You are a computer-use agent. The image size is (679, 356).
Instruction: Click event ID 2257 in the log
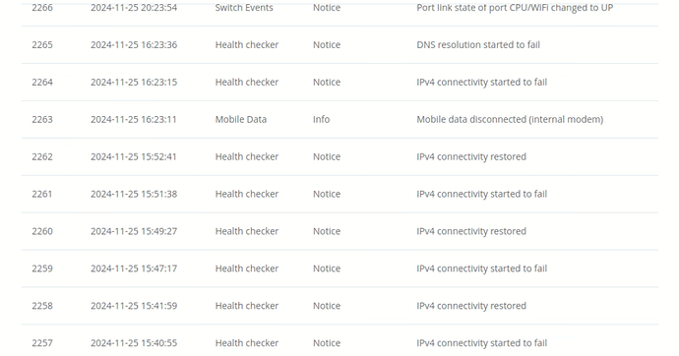42,343
